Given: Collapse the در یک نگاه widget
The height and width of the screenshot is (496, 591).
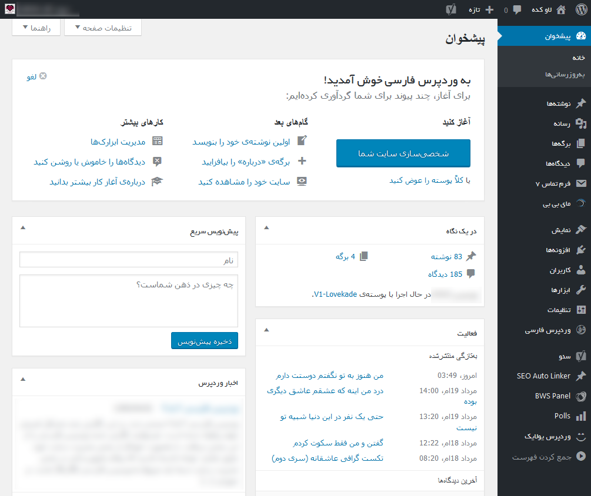Looking at the screenshot, I should (x=266, y=227).
